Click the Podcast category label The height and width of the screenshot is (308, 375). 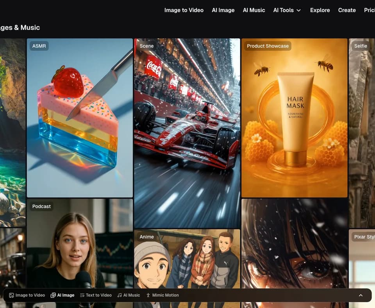(41, 206)
